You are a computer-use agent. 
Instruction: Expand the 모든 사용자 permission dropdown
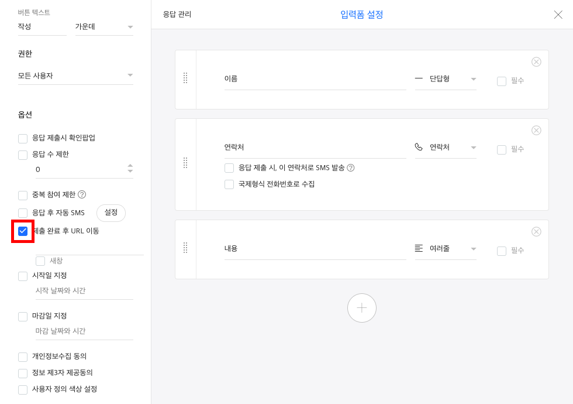click(x=75, y=76)
